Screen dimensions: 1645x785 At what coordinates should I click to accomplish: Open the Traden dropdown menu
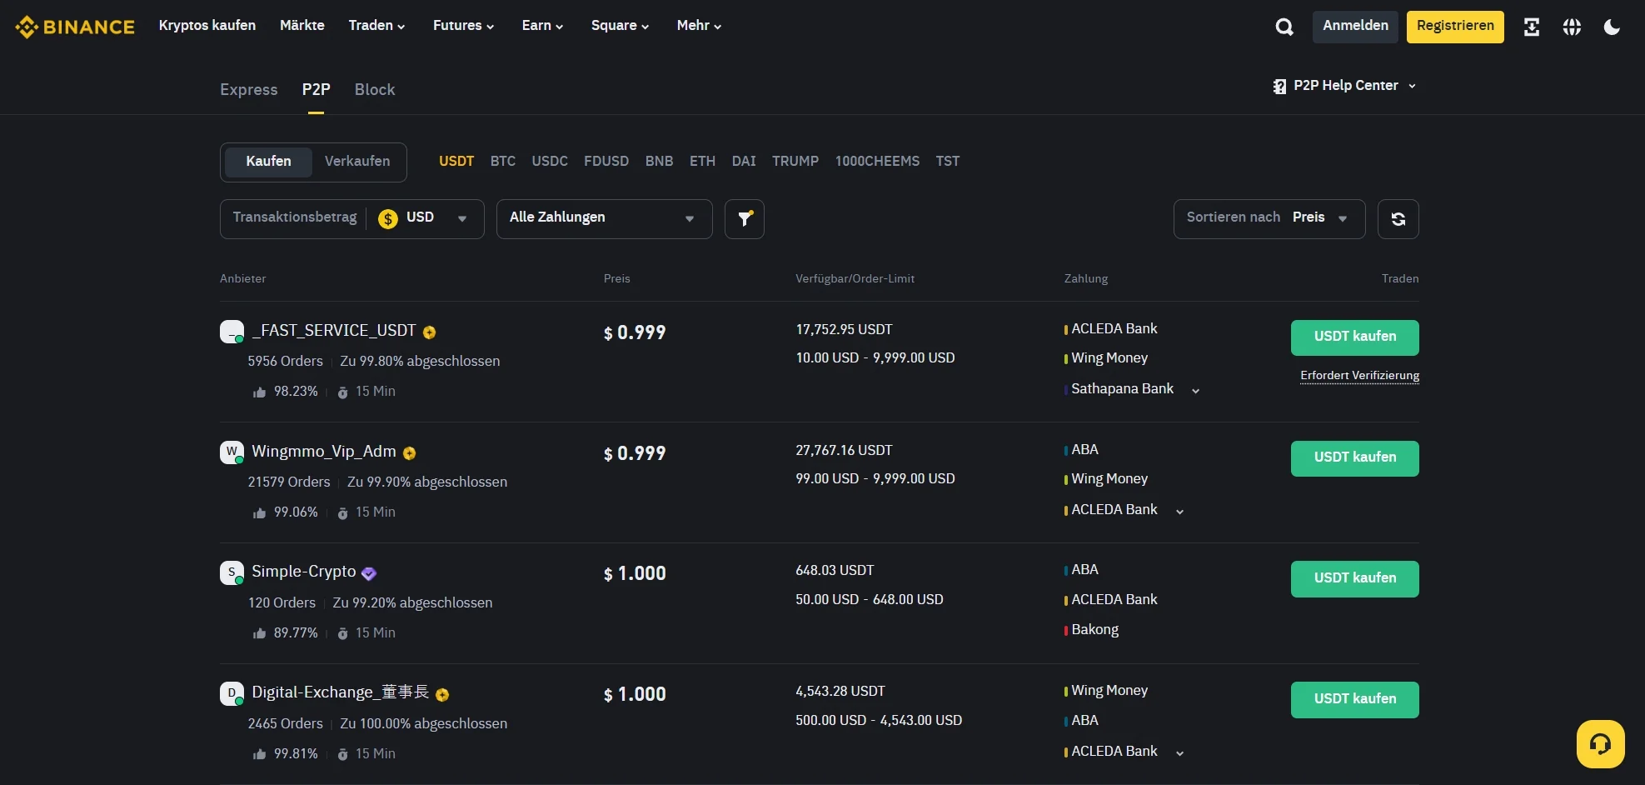[376, 26]
